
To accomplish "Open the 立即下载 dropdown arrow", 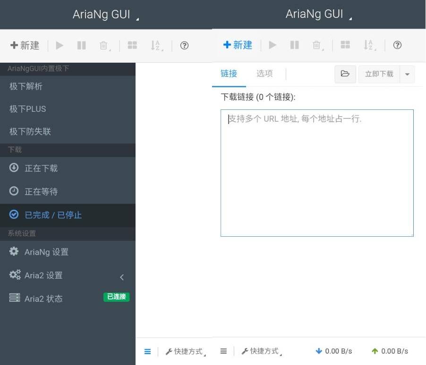I will point(407,74).
